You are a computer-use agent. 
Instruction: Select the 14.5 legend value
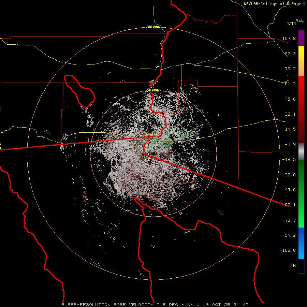coord(290,129)
